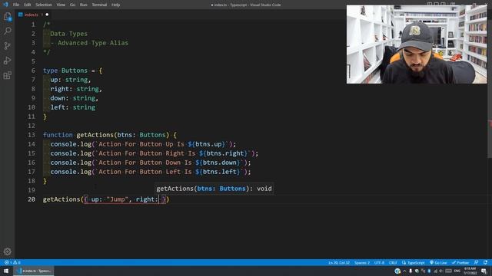Change indentation via Spaces: 2
The image size is (492, 276).
pyautogui.click(x=362, y=262)
